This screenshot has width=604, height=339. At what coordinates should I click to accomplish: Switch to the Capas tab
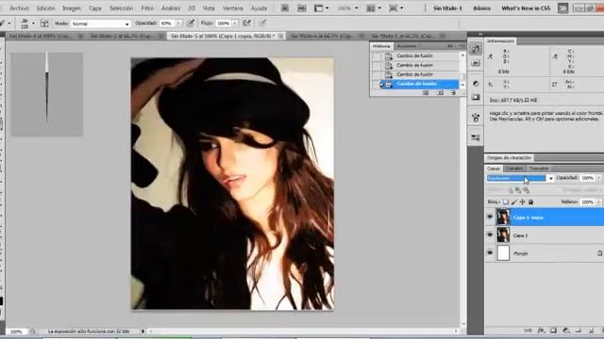coord(494,169)
